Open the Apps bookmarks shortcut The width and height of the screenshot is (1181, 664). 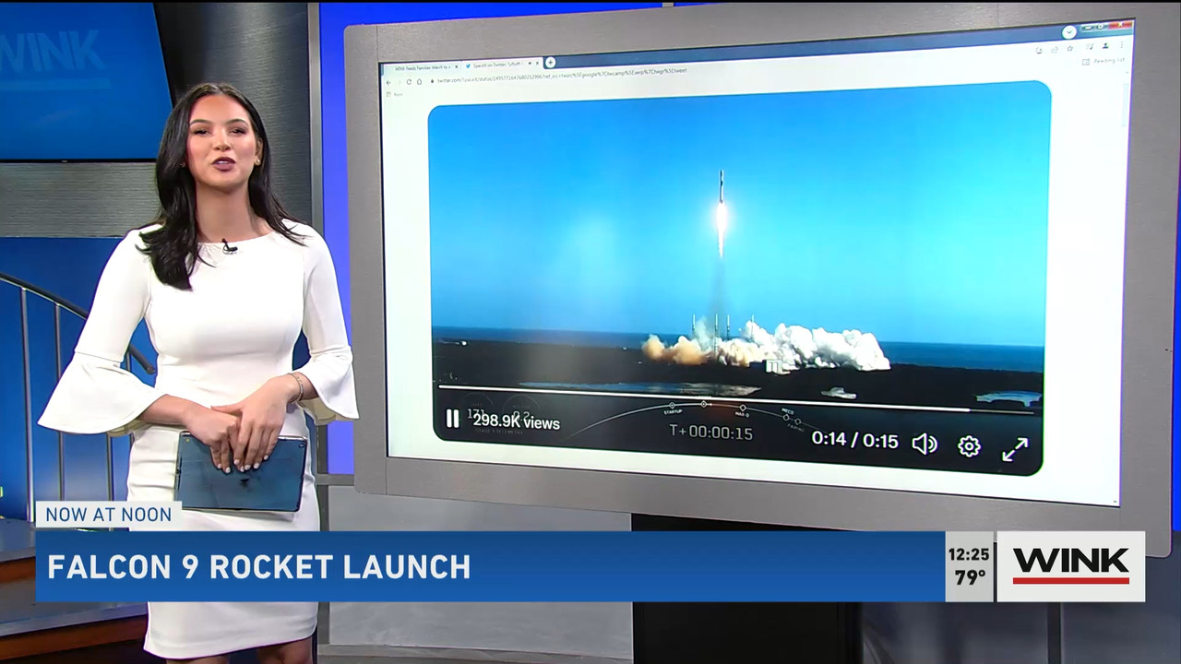[x=395, y=94]
